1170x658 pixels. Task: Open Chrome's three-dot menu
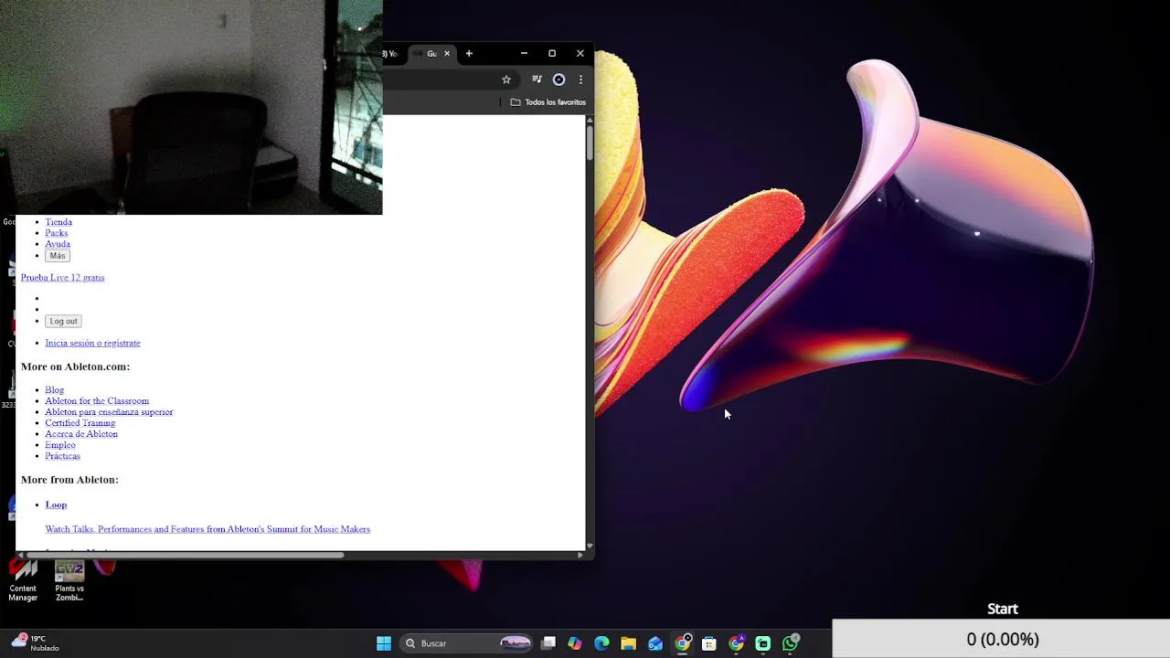pyautogui.click(x=580, y=80)
